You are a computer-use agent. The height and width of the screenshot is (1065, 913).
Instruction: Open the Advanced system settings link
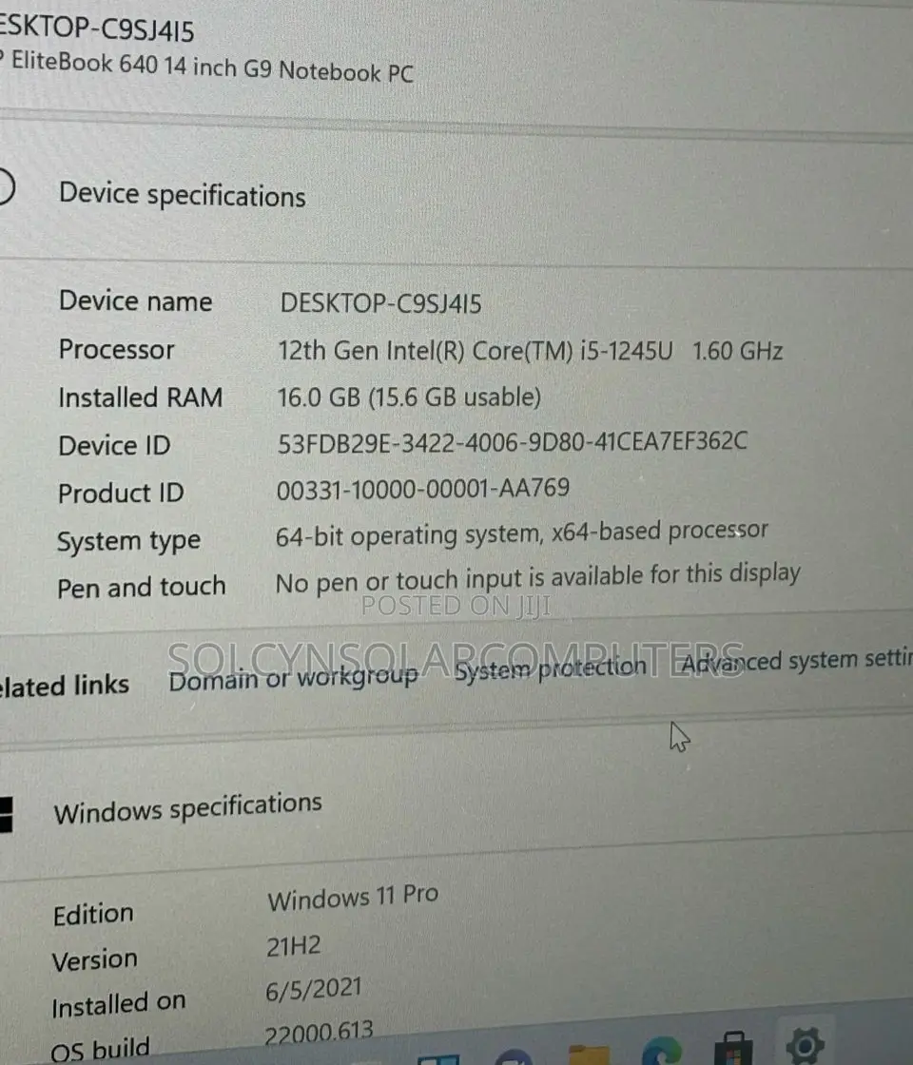(796, 661)
